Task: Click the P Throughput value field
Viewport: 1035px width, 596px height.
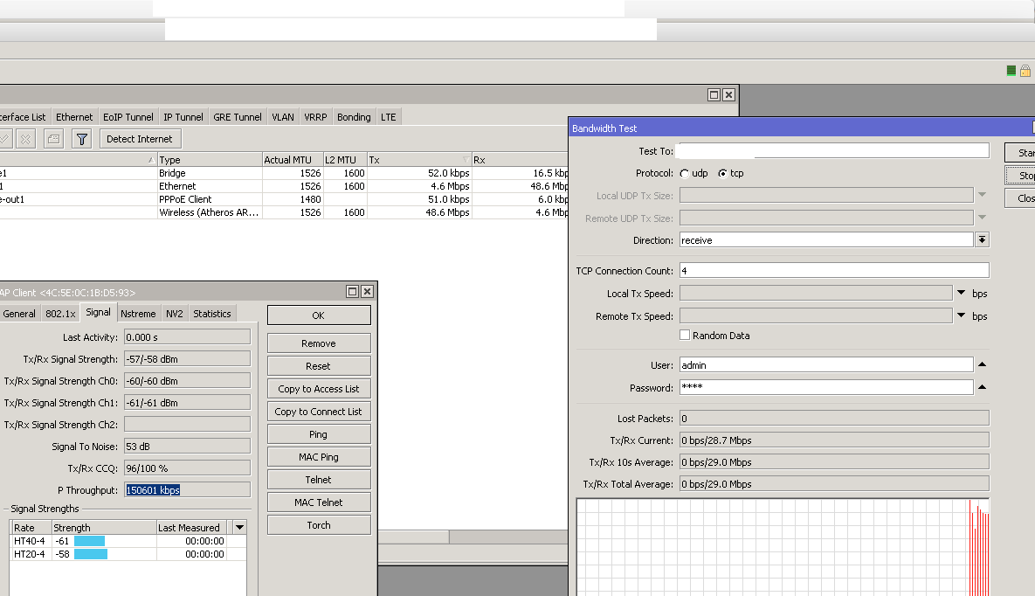Action: click(187, 489)
